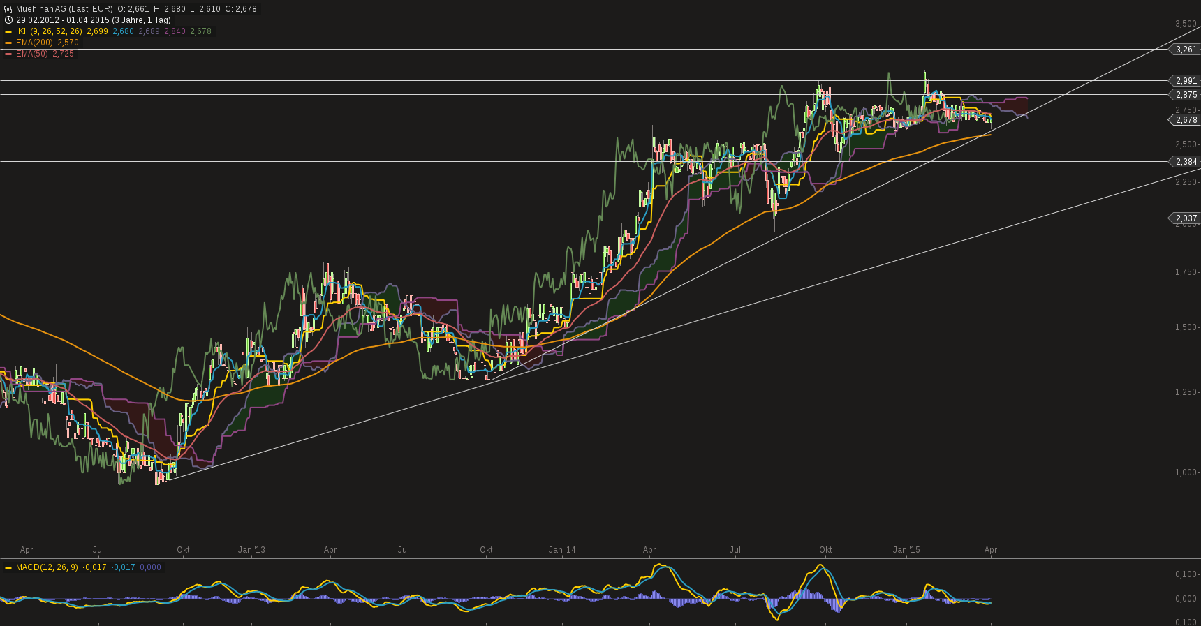1201x626 pixels.
Task: Click the 2,037 horizontal line price label
Action: pos(1186,218)
